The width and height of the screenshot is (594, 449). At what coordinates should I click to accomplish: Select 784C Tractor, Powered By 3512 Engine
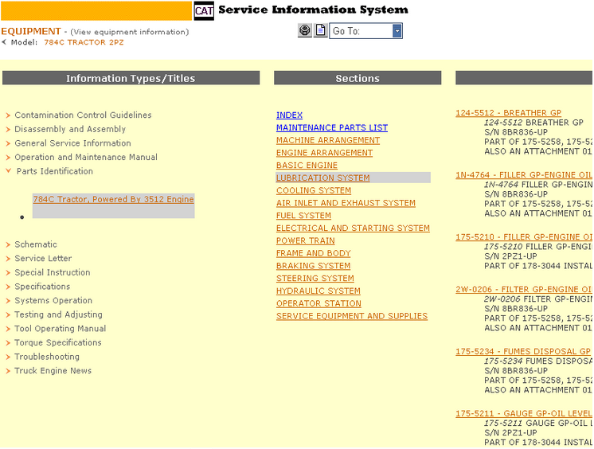tap(113, 200)
